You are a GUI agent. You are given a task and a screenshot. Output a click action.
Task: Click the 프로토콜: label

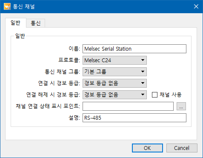[x=69, y=60]
